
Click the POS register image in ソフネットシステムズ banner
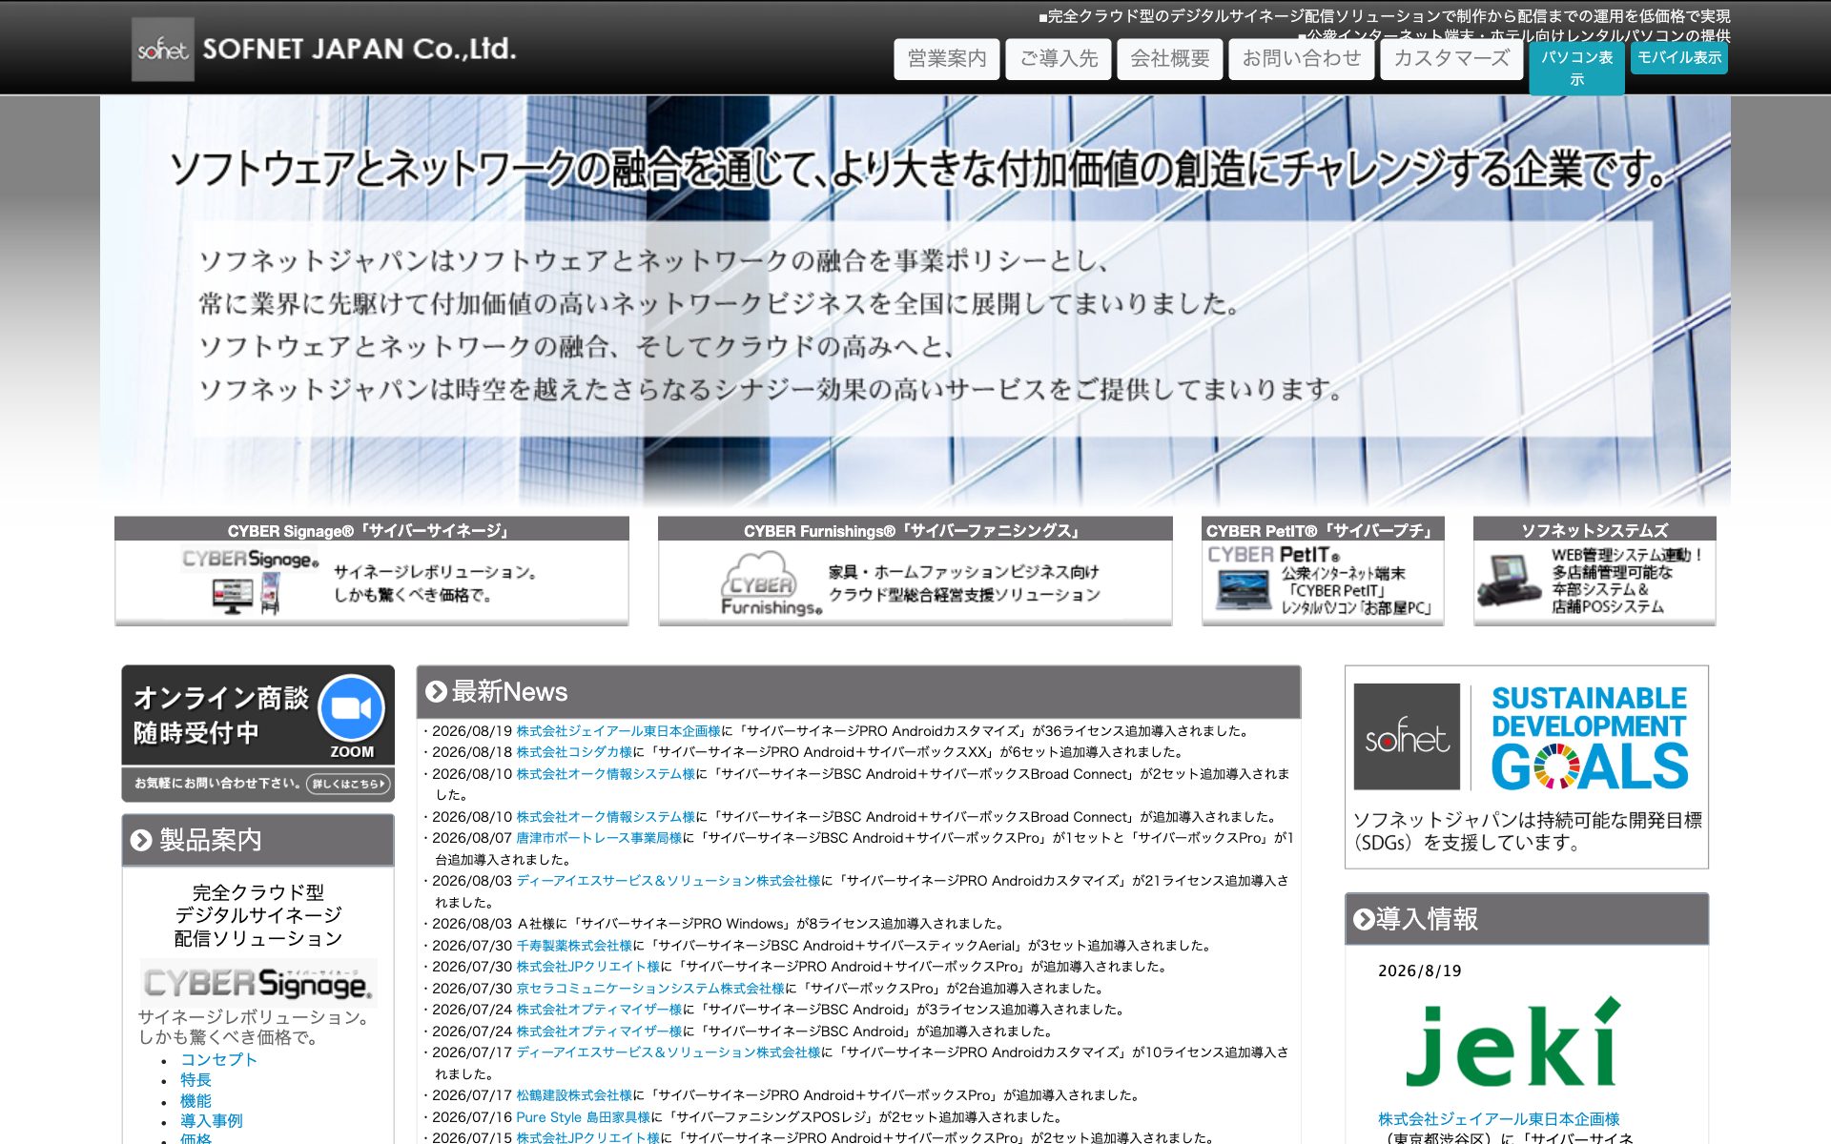pyautogui.click(x=1509, y=581)
